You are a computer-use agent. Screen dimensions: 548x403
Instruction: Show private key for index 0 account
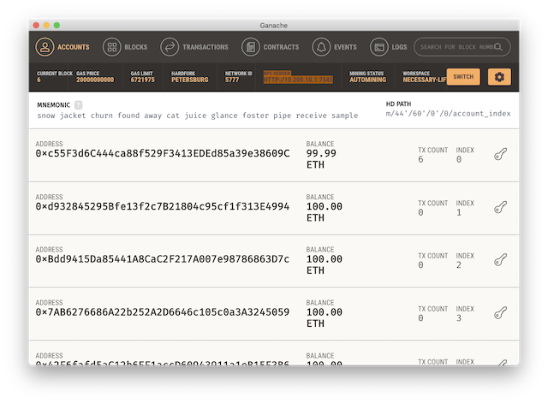500,154
